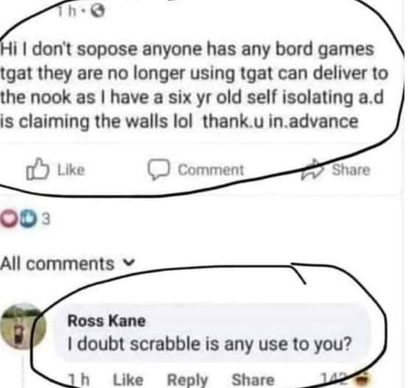Screen dimensions: 409x388
Task: Click the laughing emoji on the comment
Action: point(361,378)
